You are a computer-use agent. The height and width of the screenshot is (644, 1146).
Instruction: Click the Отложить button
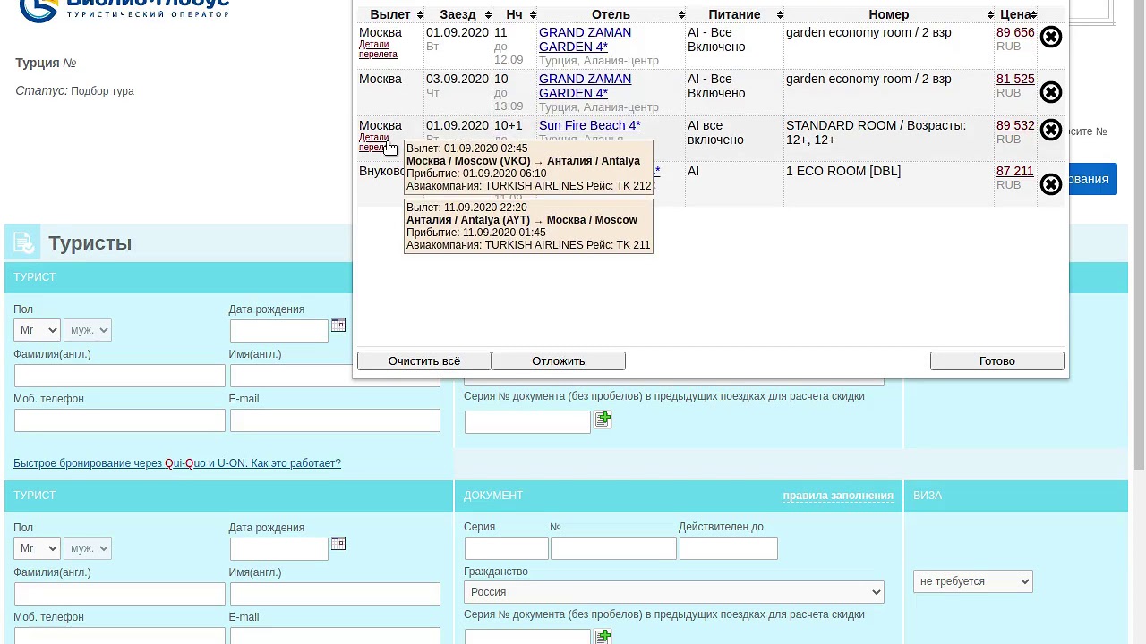tap(559, 360)
